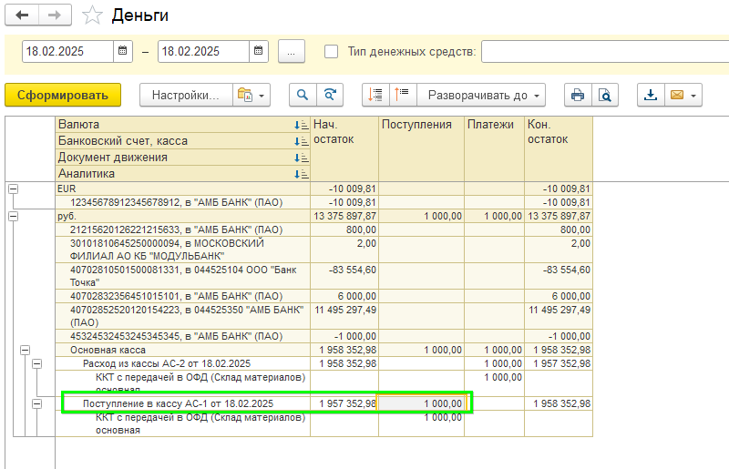This screenshot has width=729, height=469.
Task: Print the report with printer icon
Action: 578,96
